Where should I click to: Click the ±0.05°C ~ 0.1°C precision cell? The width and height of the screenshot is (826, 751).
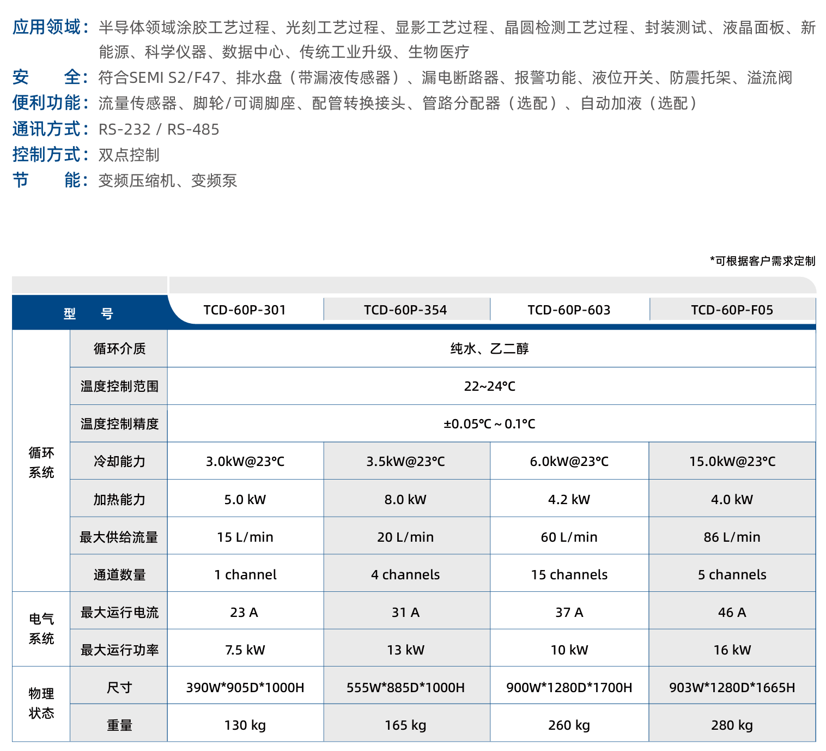490,424
